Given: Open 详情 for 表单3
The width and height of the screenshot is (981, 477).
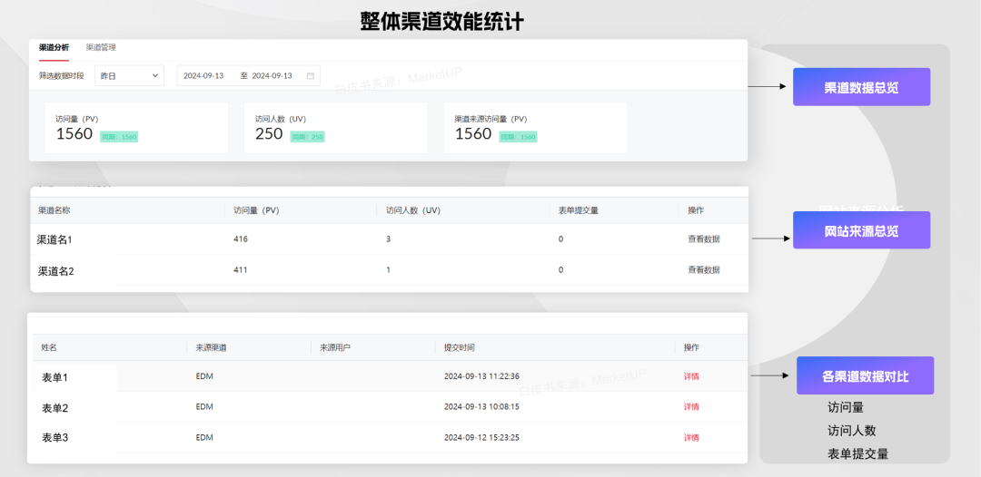Looking at the screenshot, I should pyautogui.click(x=691, y=438).
